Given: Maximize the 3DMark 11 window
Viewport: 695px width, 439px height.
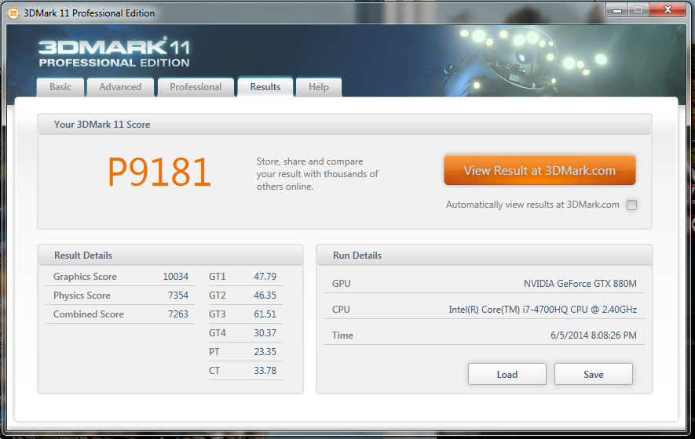Looking at the screenshot, I should [x=638, y=9].
